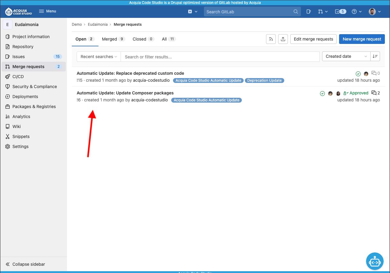390x273 pixels.
Task: Click Edit merge requests button
Action: click(313, 39)
